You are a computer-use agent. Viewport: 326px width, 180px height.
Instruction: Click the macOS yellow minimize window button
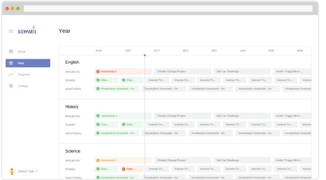point(13,9)
